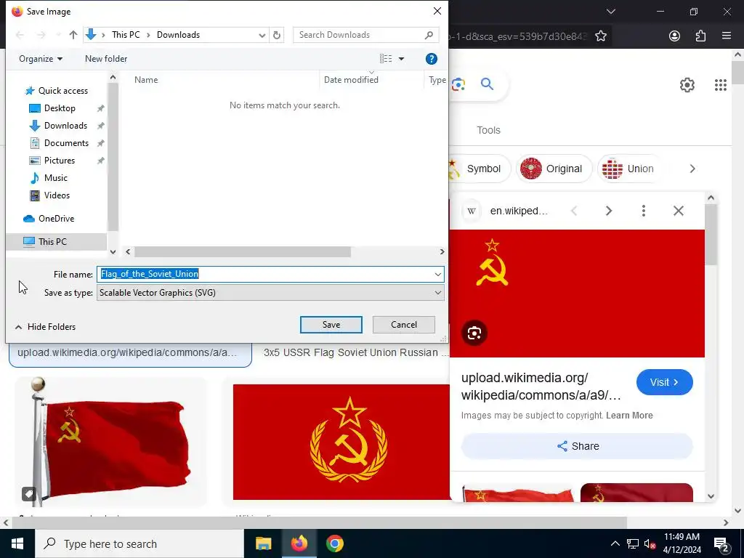This screenshot has width=744, height=558.
Task: Open the Save as type dropdown
Action: pos(270,293)
